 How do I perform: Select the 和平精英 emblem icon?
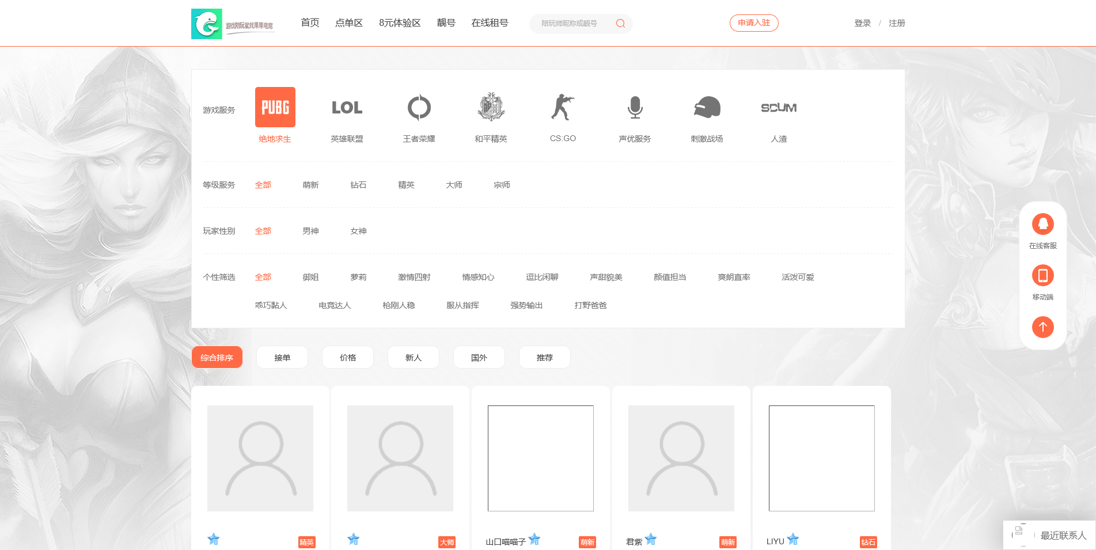(x=491, y=107)
